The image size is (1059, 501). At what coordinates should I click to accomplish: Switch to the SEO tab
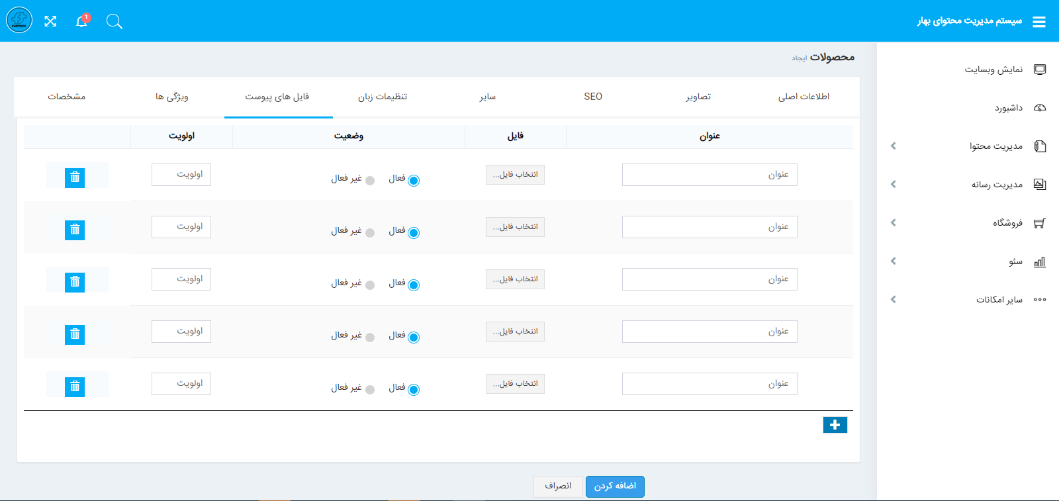(x=593, y=97)
